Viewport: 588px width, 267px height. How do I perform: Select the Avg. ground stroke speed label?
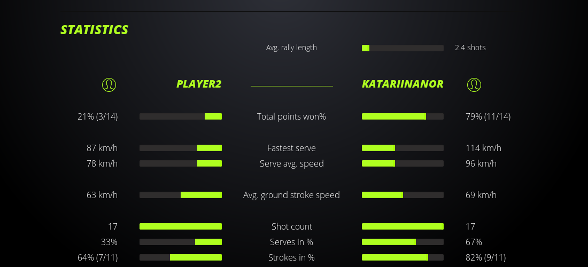(x=291, y=195)
